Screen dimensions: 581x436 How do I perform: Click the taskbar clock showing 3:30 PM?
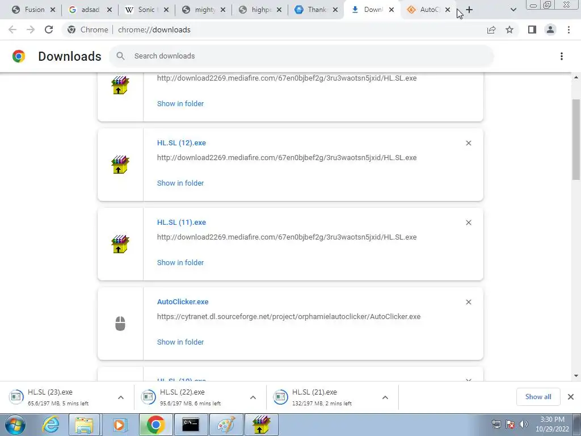[x=552, y=425]
